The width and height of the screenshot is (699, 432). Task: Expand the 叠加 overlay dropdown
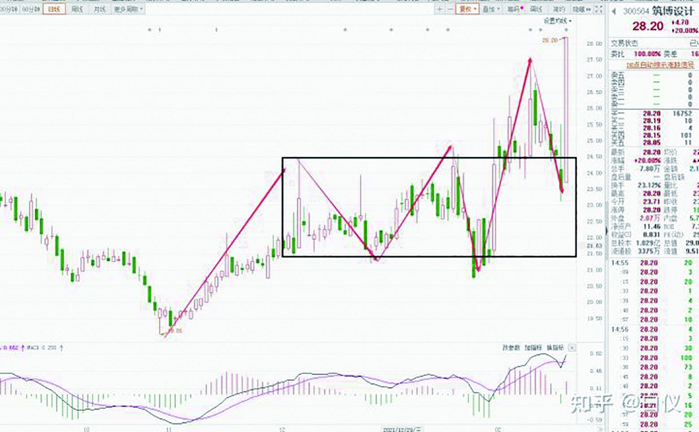pyautogui.click(x=491, y=9)
